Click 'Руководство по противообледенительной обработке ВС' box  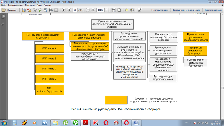(x=90, y=57)
